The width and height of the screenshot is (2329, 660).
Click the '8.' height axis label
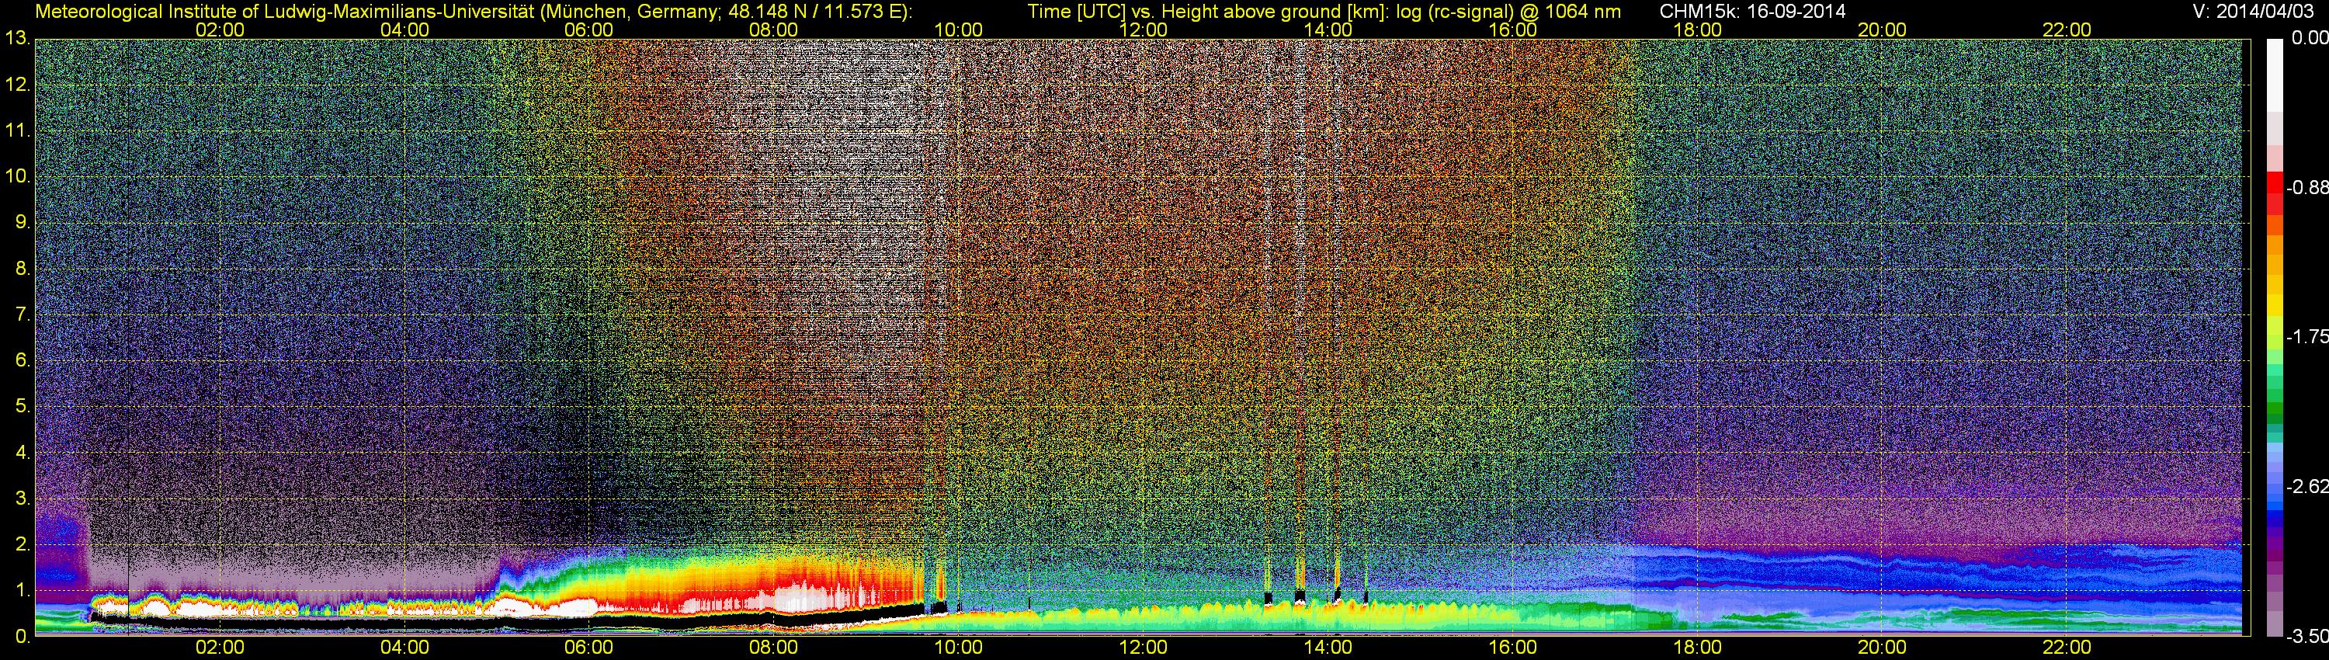22,269
